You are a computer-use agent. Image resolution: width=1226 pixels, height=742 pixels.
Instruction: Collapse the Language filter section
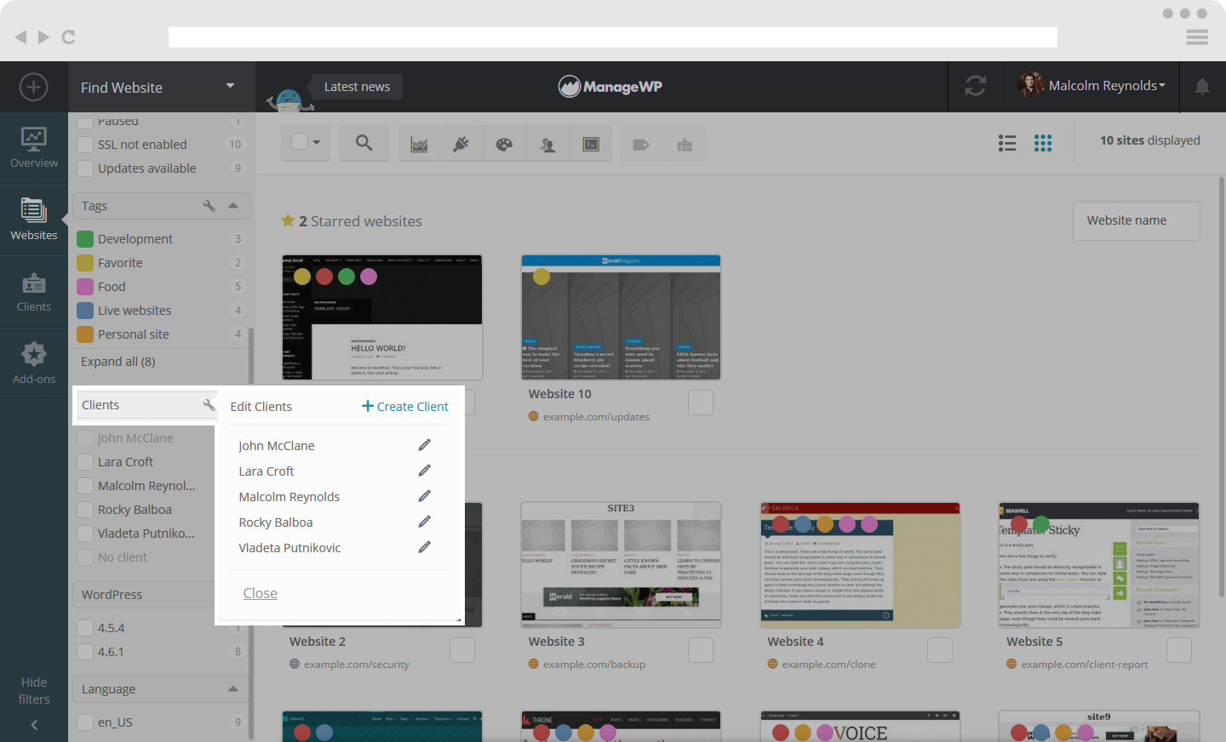click(x=233, y=689)
